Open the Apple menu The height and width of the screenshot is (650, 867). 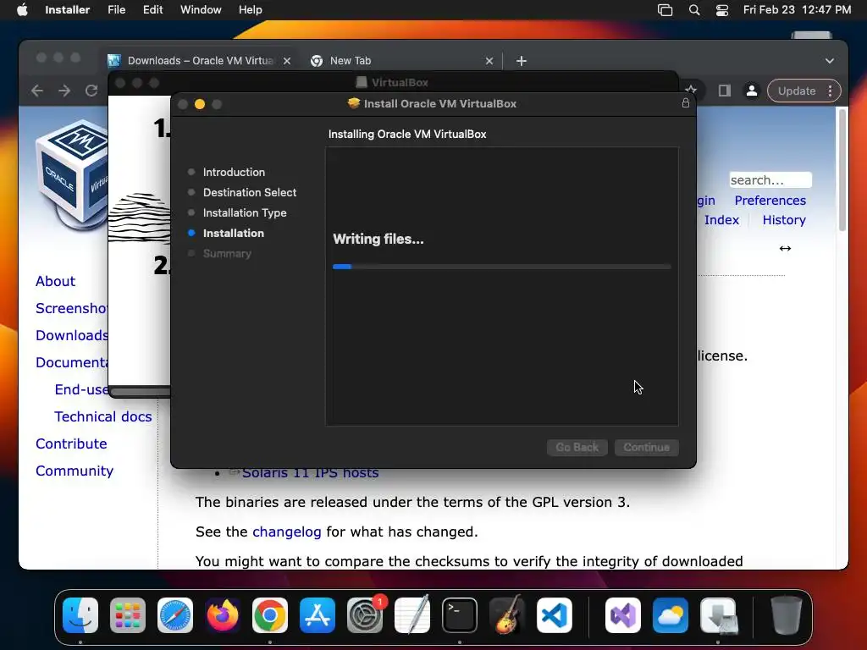22,9
